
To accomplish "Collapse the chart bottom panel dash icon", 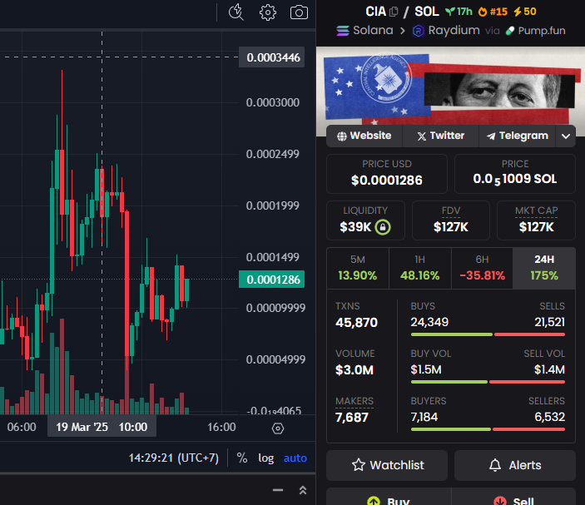I will 278,490.
